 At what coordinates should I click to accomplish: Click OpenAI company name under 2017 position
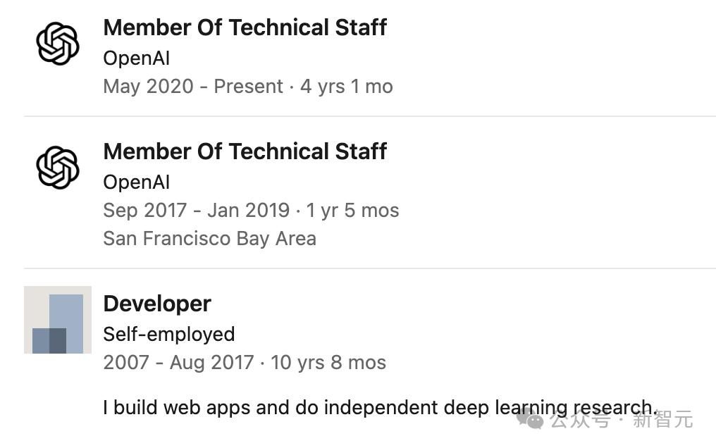137,182
